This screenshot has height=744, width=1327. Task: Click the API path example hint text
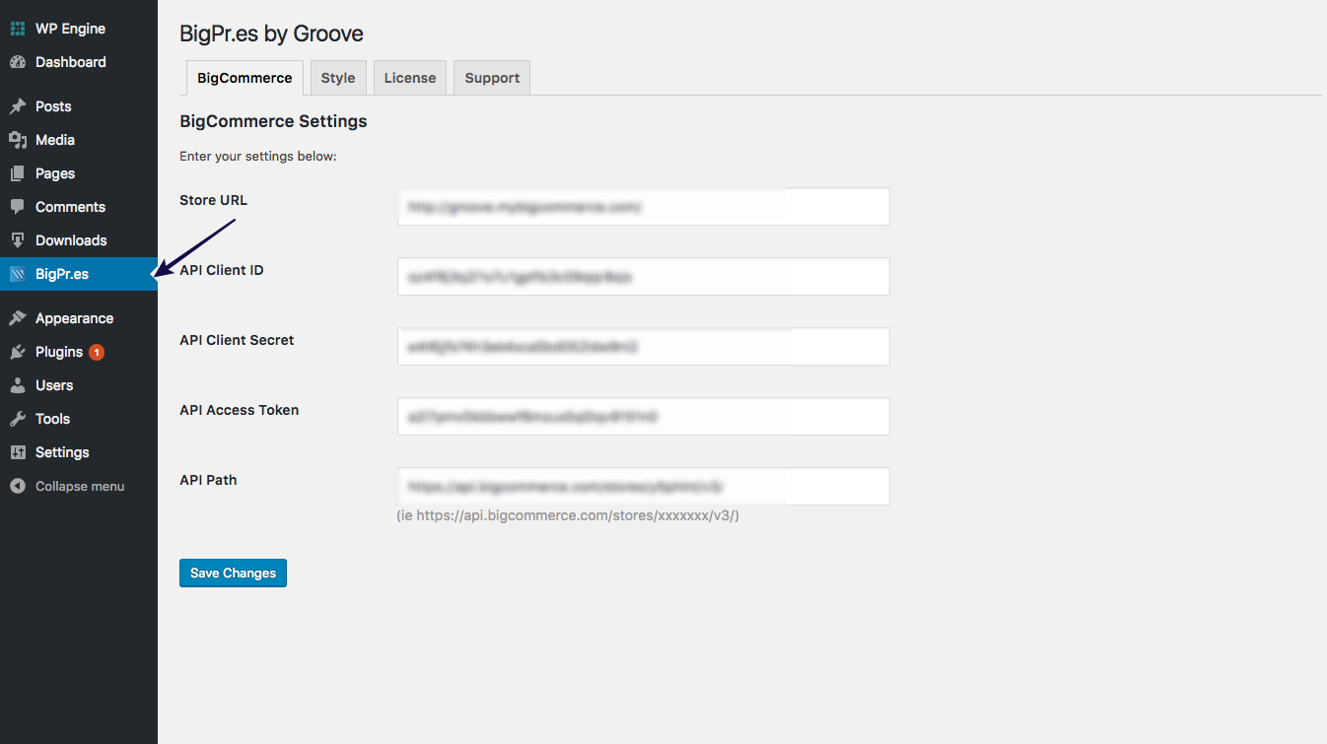[568, 515]
